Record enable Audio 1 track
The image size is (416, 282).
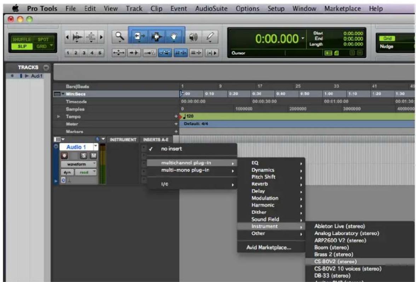(64, 156)
